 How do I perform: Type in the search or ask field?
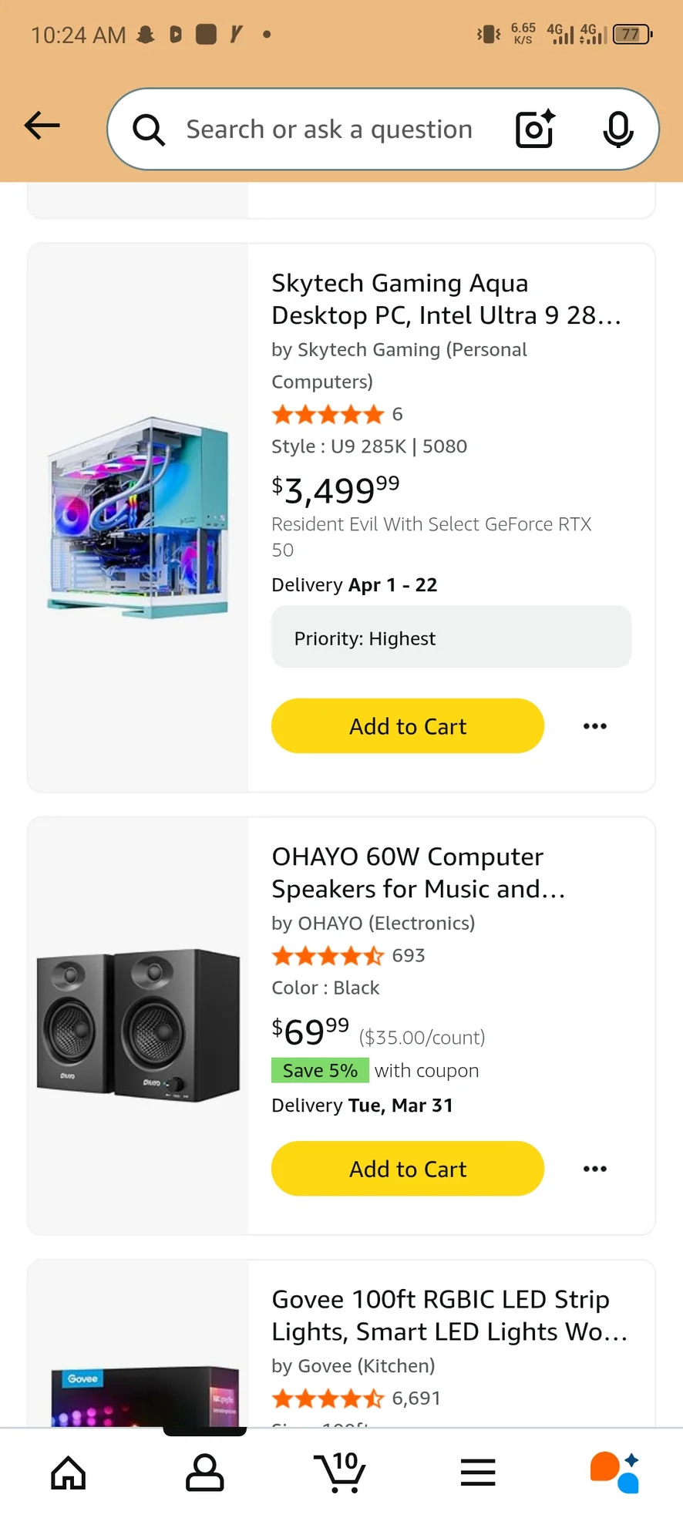coord(329,130)
